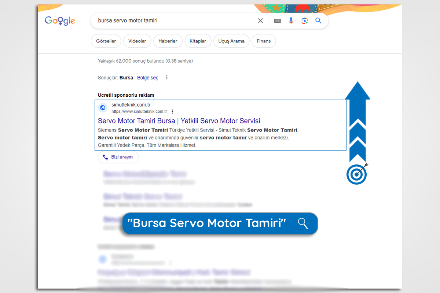This screenshot has width=440, height=293.
Task: Open the on-screen keyboard icon
Action: pos(278,21)
